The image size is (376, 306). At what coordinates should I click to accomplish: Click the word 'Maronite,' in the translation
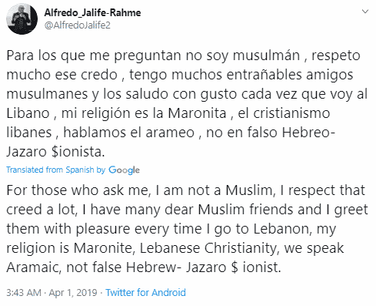click(x=105, y=248)
